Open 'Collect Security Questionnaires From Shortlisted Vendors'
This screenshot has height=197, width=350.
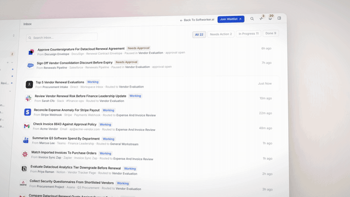(72, 182)
